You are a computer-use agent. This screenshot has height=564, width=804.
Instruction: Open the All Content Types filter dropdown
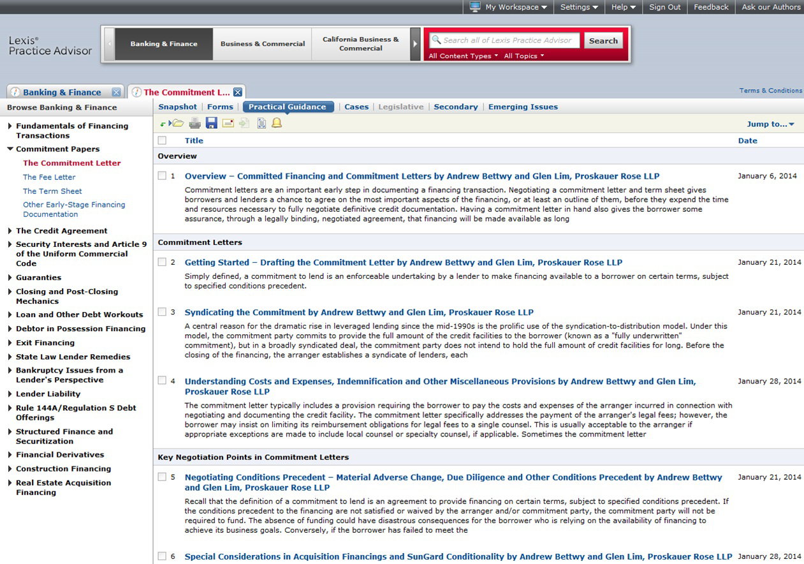pyautogui.click(x=463, y=56)
